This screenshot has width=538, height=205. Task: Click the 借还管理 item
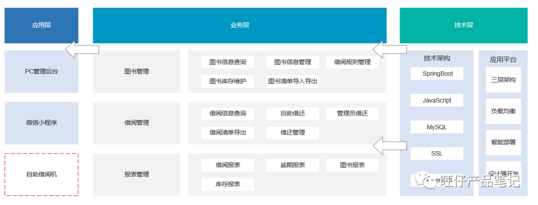pos(292,133)
